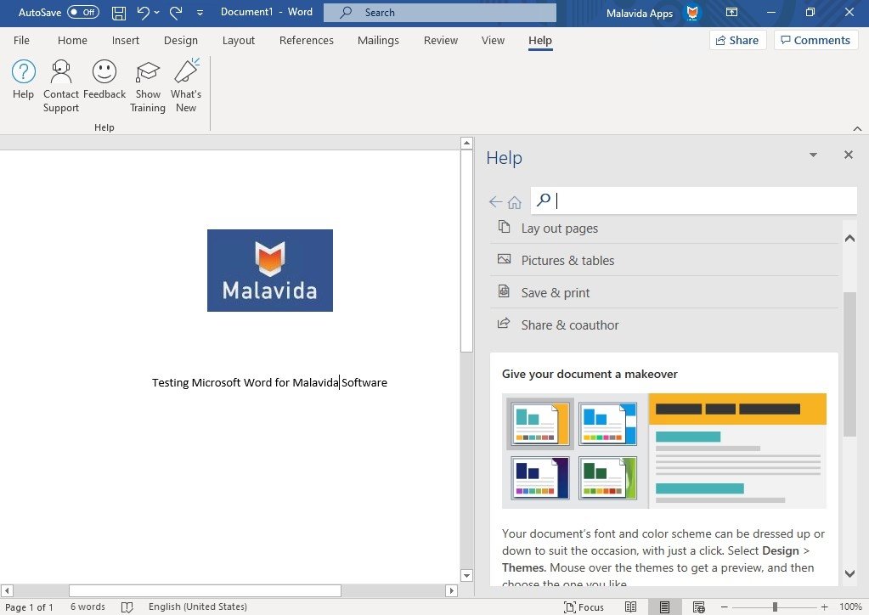Click the horizontal scroll right arrow

click(452, 590)
